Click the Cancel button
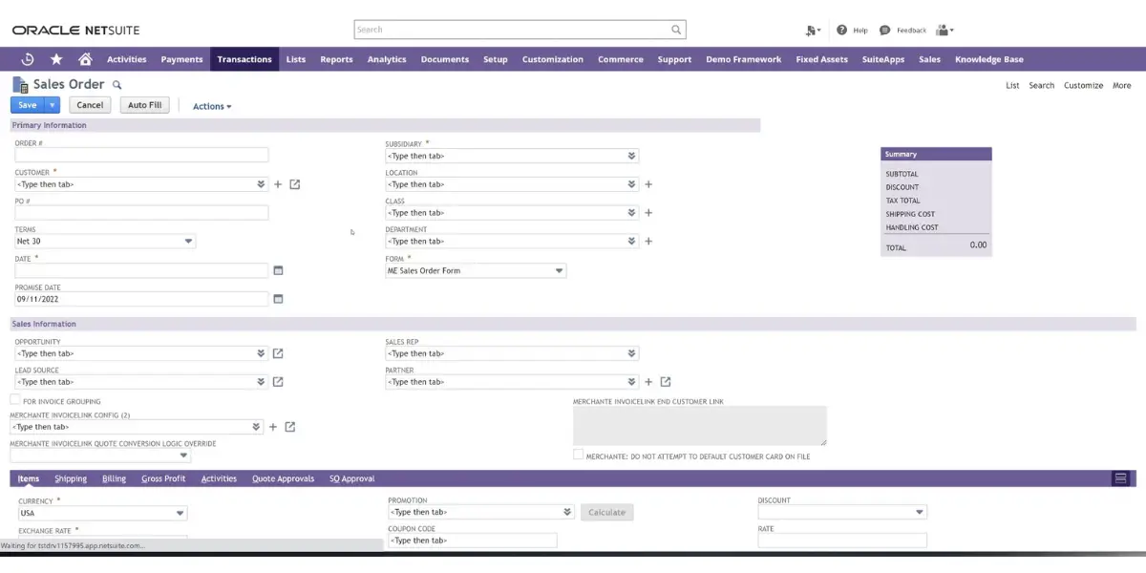The image size is (1146, 573). tap(90, 105)
